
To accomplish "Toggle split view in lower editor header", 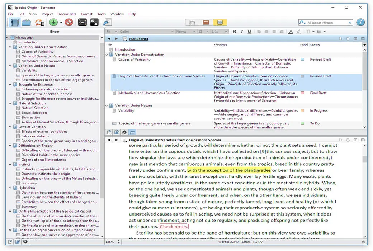I will 355,140.
